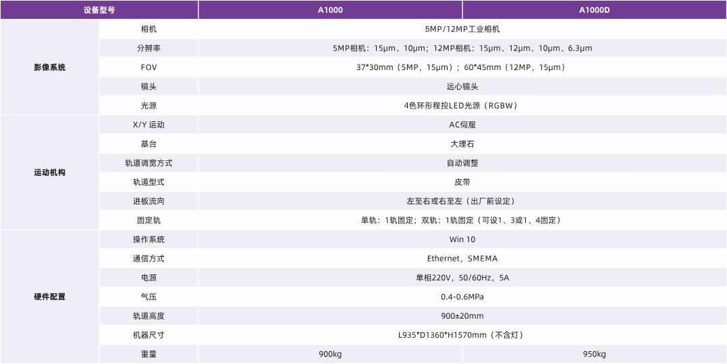
Task: Click the 轨道调宽方式 row label
Action: 149,163
